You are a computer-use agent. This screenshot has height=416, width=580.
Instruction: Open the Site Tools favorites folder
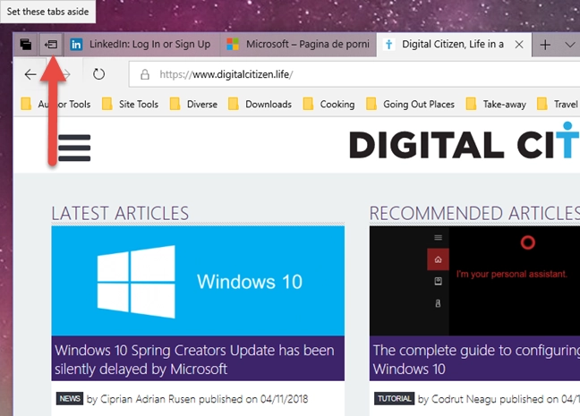[130, 105]
